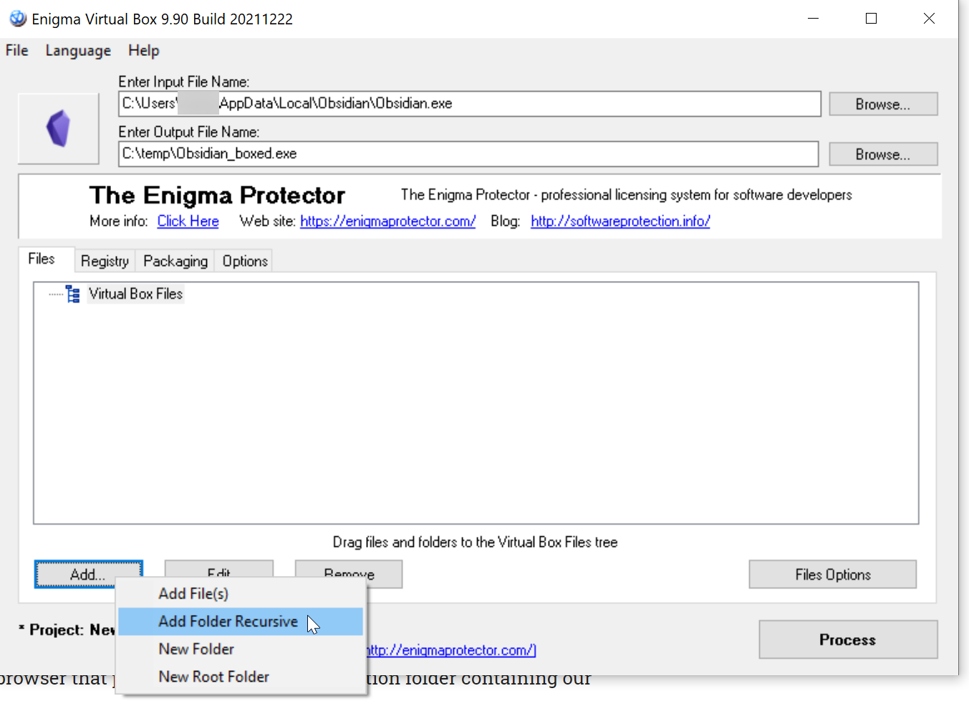The image size is (969, 701).
Task: Choose New Folder from the popup menu
Action: pos(241,649)
